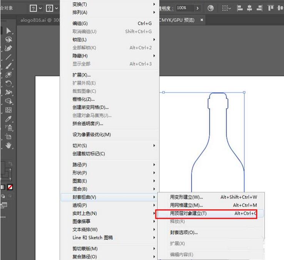
Task: Select the Direct Selection arrow tool
Action: point(8,31)
